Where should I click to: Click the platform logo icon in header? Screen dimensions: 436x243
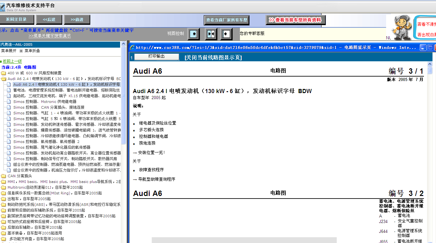coord(3,7)
